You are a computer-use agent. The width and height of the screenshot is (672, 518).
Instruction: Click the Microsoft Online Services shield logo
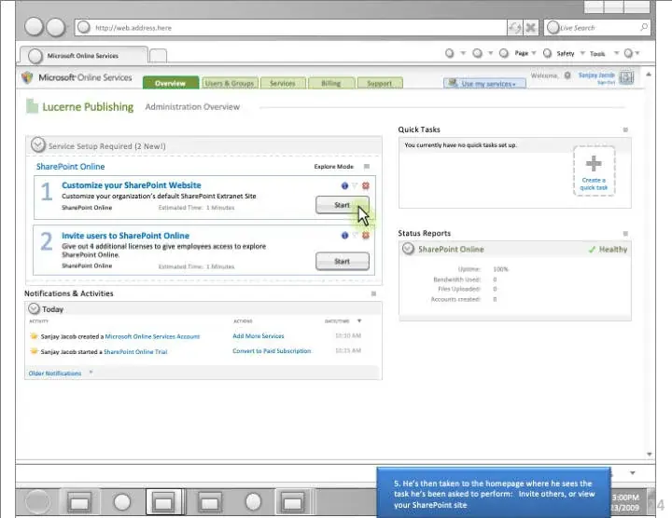coord(27,77)
